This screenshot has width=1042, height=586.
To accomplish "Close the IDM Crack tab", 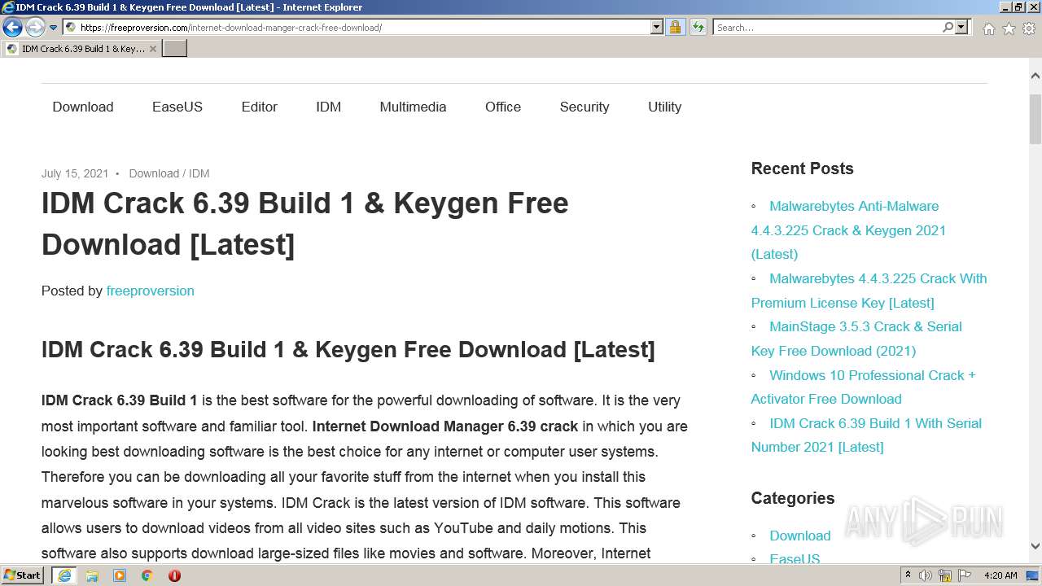I will click(153, 49).
